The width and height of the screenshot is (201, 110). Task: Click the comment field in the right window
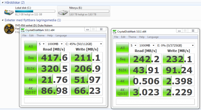pos(155,101)
